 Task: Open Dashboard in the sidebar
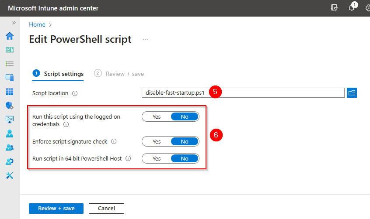point(9,50)
